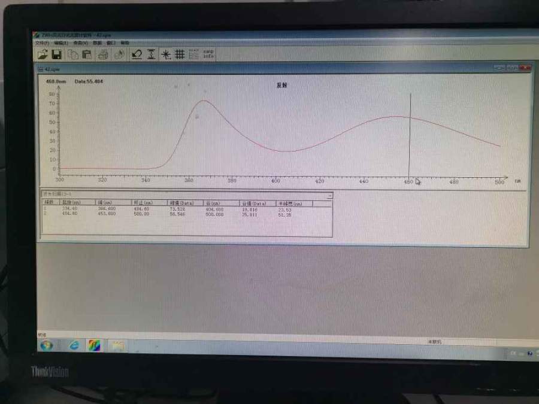Open the 文件(F) menu
The width and height of the screenshot is (539, 404).
(x=43, y=43)
